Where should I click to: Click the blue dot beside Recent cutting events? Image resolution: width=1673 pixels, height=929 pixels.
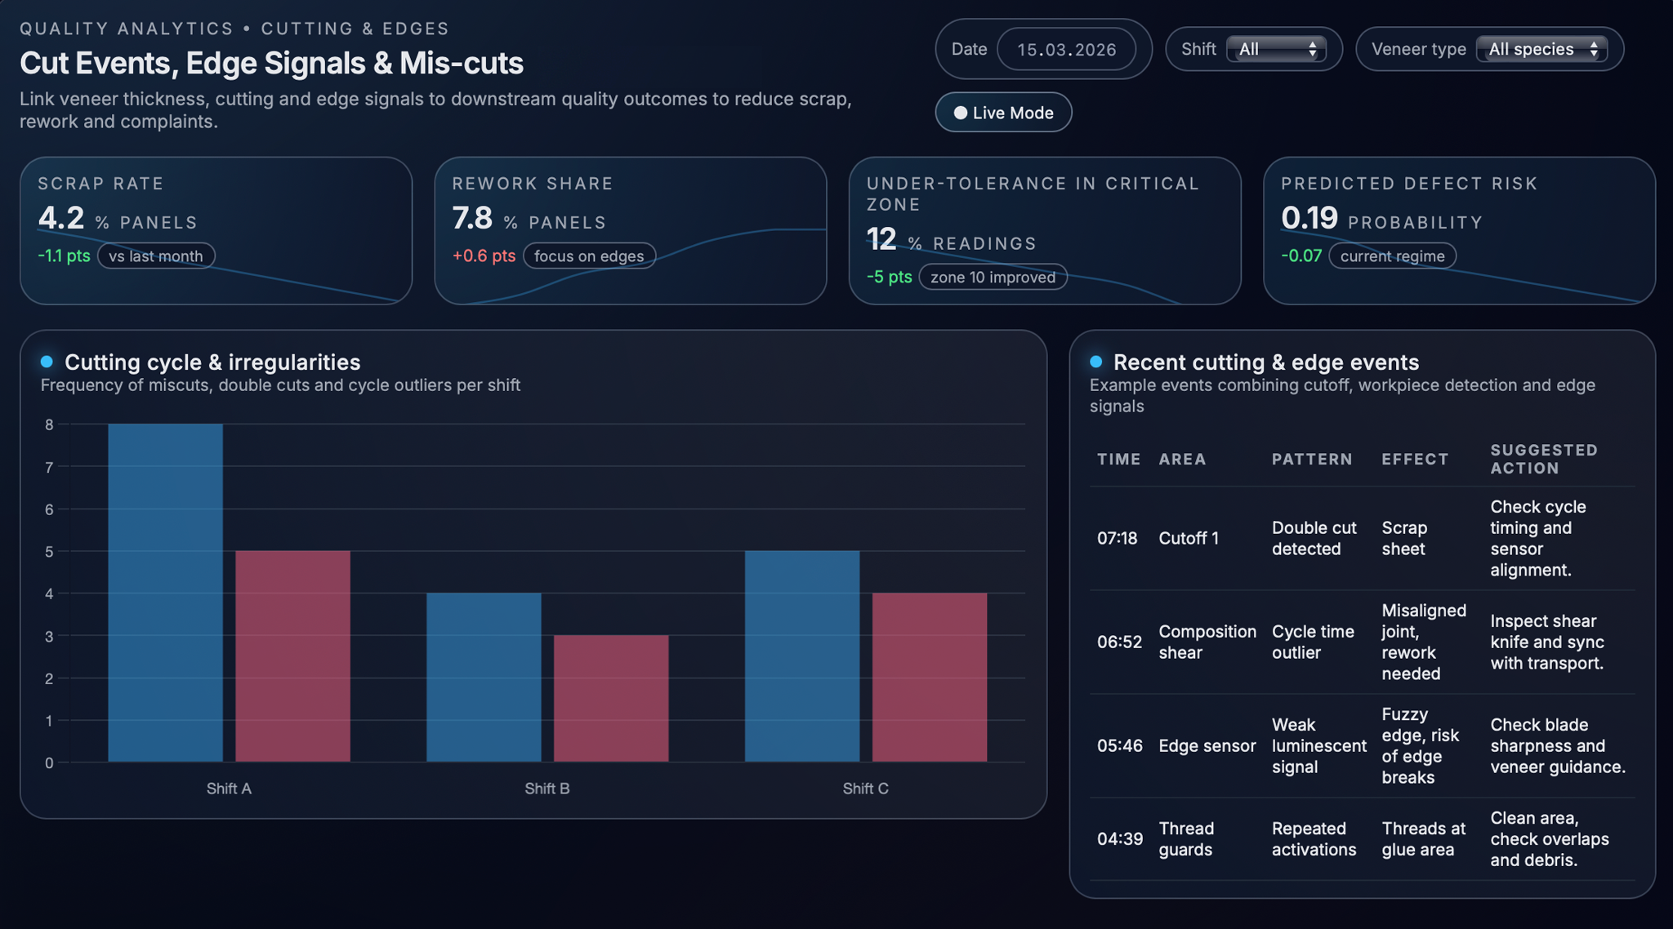(x=1095, y=362)
